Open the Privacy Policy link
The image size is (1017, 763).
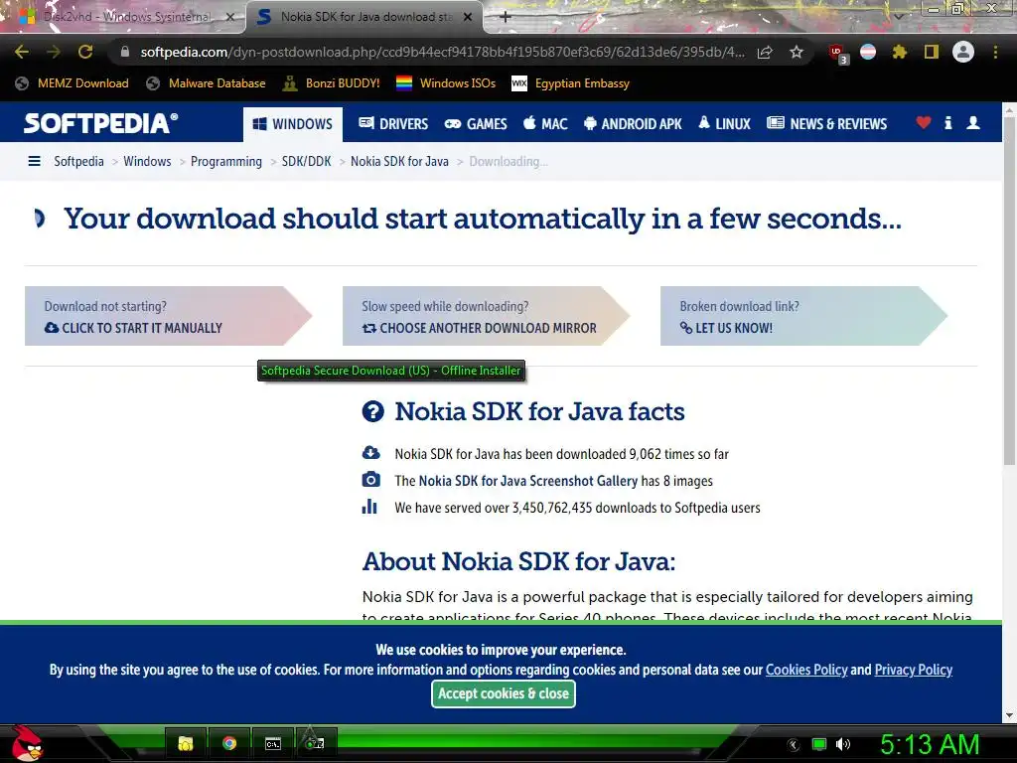point(914,670)
